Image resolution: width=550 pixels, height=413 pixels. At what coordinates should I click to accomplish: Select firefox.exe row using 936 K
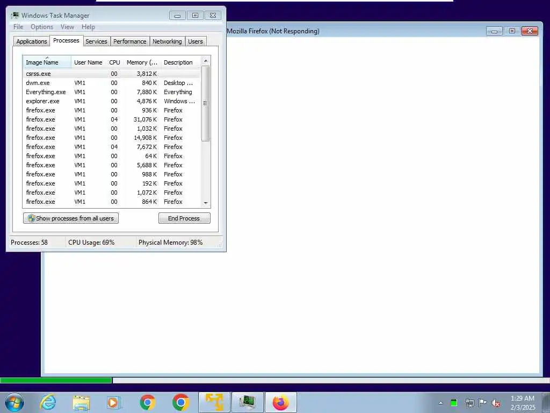point(112,110)
